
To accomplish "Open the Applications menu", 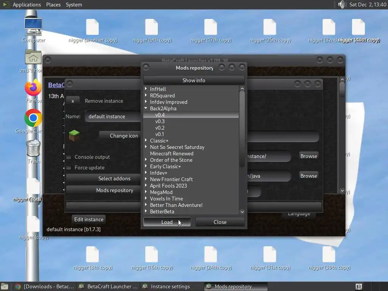I will 27,5.
